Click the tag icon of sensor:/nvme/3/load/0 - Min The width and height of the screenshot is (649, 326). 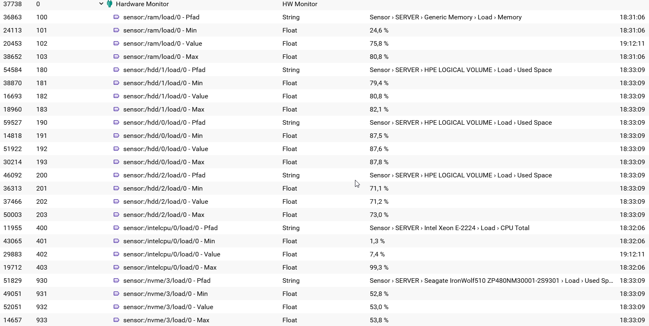click(117, 294)
